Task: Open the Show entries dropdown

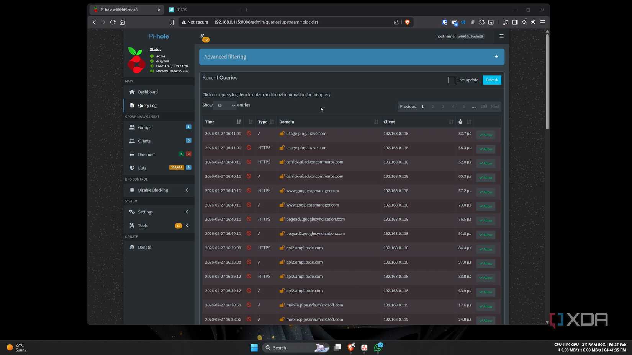Action: tap(225, 106)
